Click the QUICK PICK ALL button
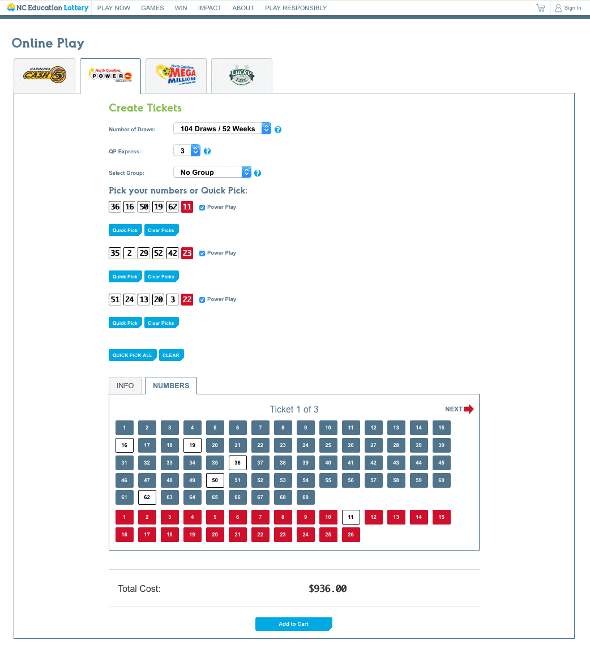Screen dimensions: 590x649 pyautogui.click(x=132, y=355)
